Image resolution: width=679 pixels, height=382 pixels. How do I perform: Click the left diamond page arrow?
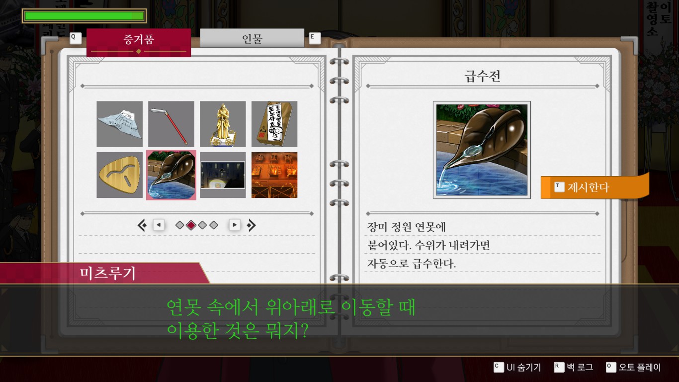pos(142,225)
